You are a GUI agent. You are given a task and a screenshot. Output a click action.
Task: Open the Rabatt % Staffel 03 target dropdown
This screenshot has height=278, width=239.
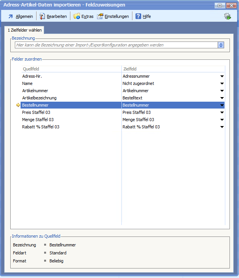tap(222, 127)
